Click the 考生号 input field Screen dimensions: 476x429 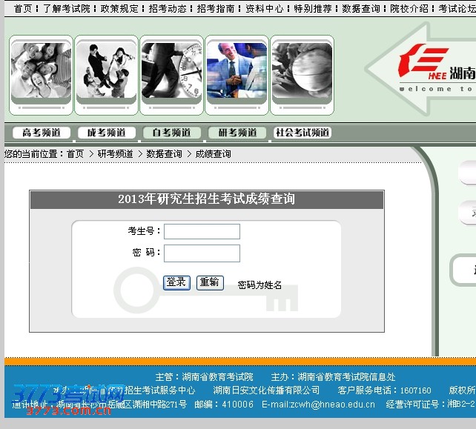coord(202,231)
